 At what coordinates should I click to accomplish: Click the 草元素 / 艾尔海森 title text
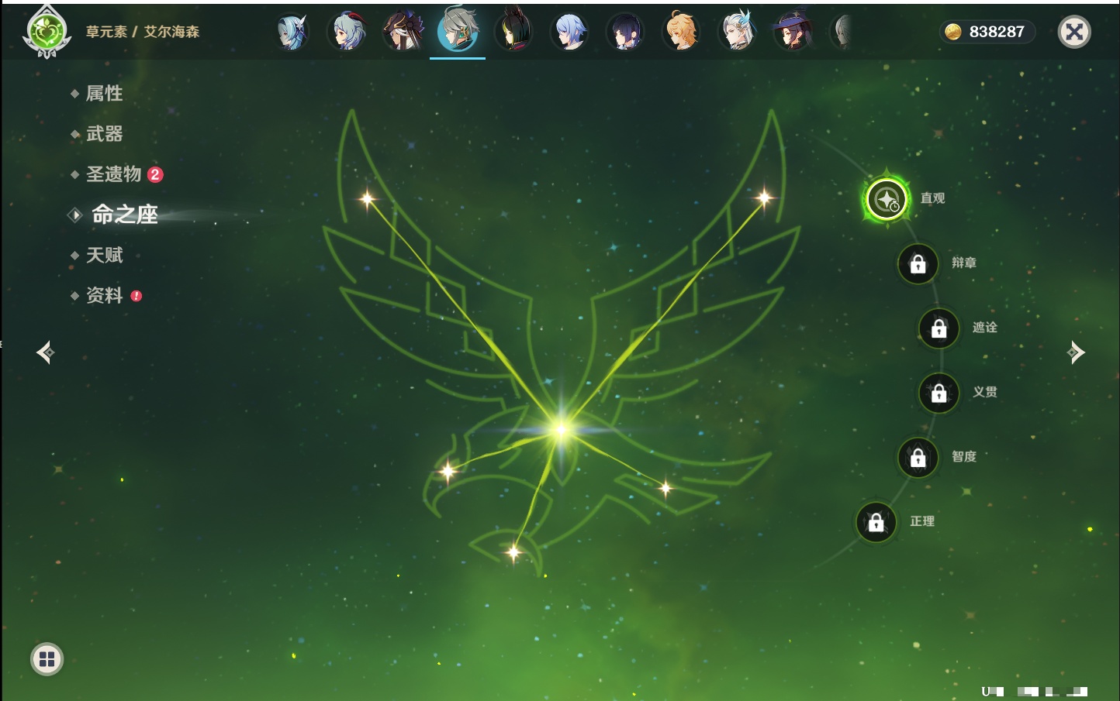(x=143, y=32)
